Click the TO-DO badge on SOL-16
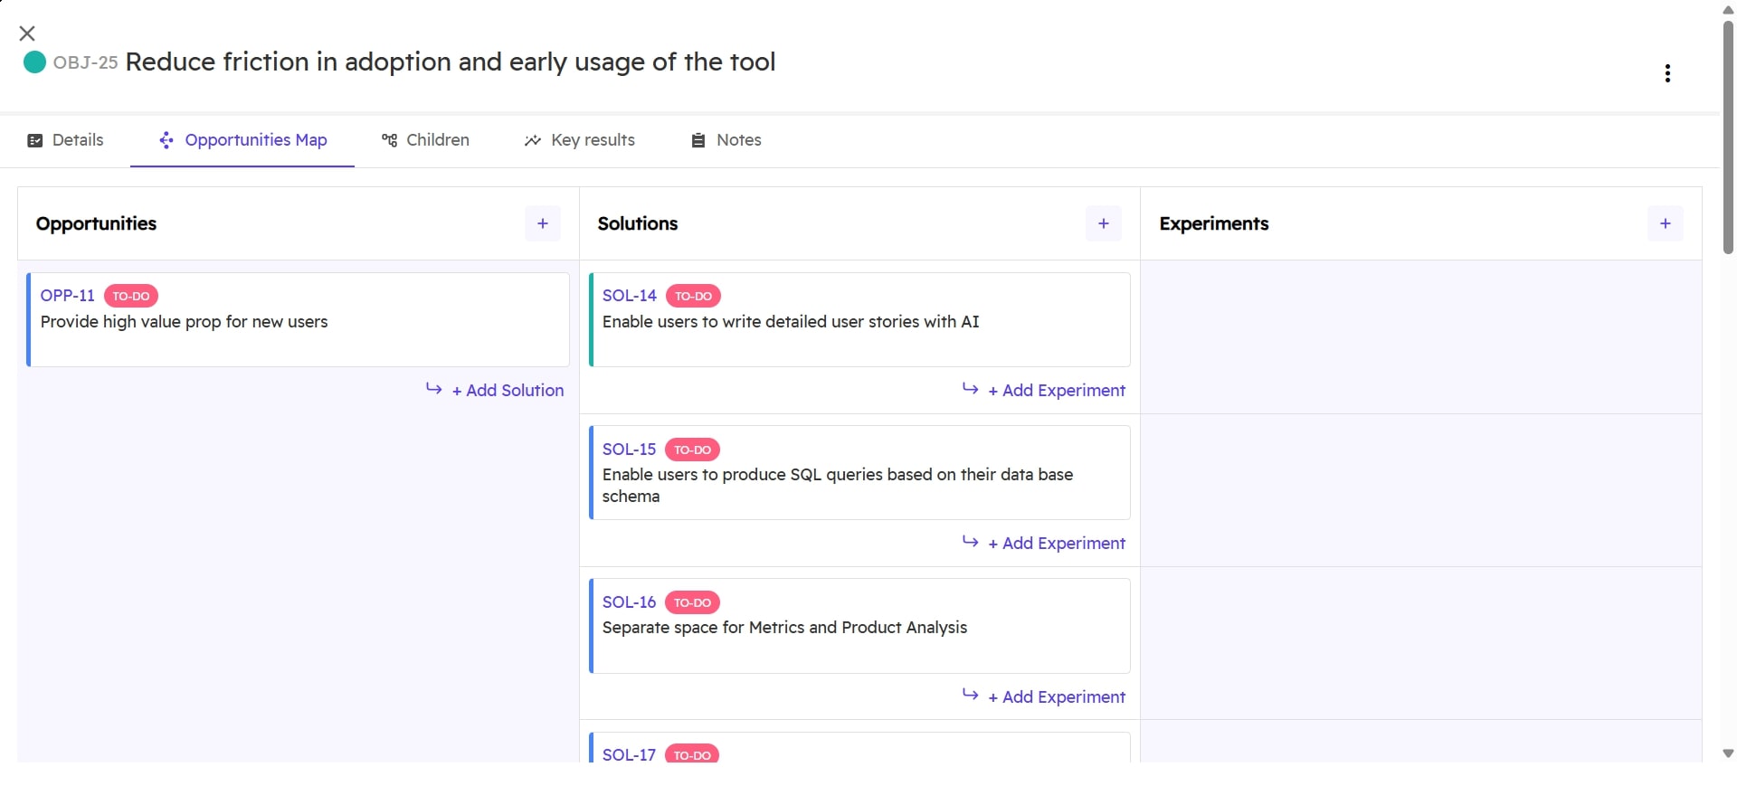Viewport: 1737px width, 786px height. point(692,602)
